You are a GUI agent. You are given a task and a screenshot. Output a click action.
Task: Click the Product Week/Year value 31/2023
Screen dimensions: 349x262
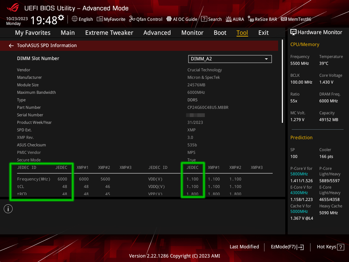(195, 122)
